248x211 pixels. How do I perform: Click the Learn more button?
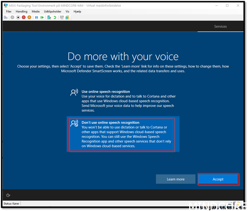(x=176, y=179)
